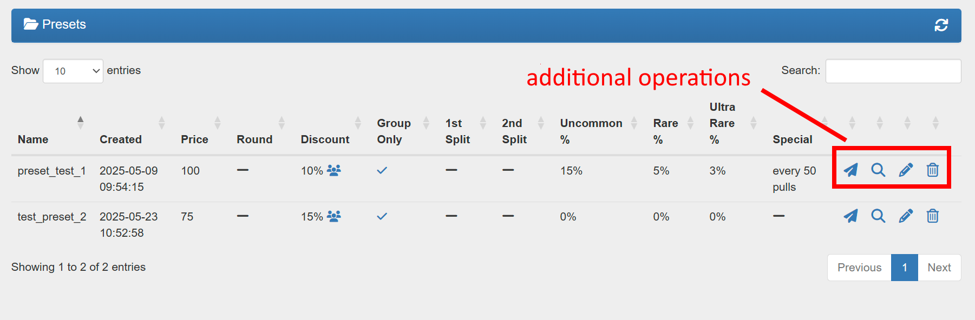This screenshot has width=975, height=320.
Task: Send test_preset_2 with paper plane icon
Action: (x=850, y=216)
